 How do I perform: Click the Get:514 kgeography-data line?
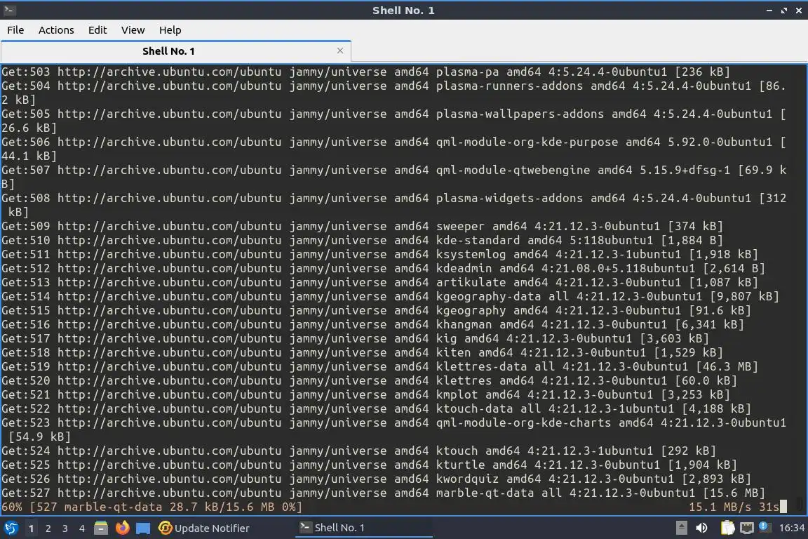click(390, 296)
